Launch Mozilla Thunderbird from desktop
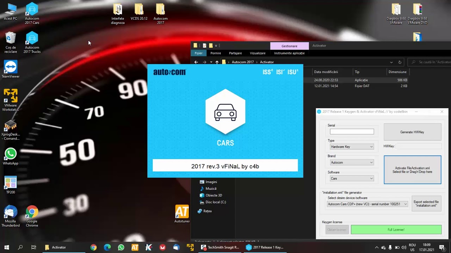 click(11, 216)
